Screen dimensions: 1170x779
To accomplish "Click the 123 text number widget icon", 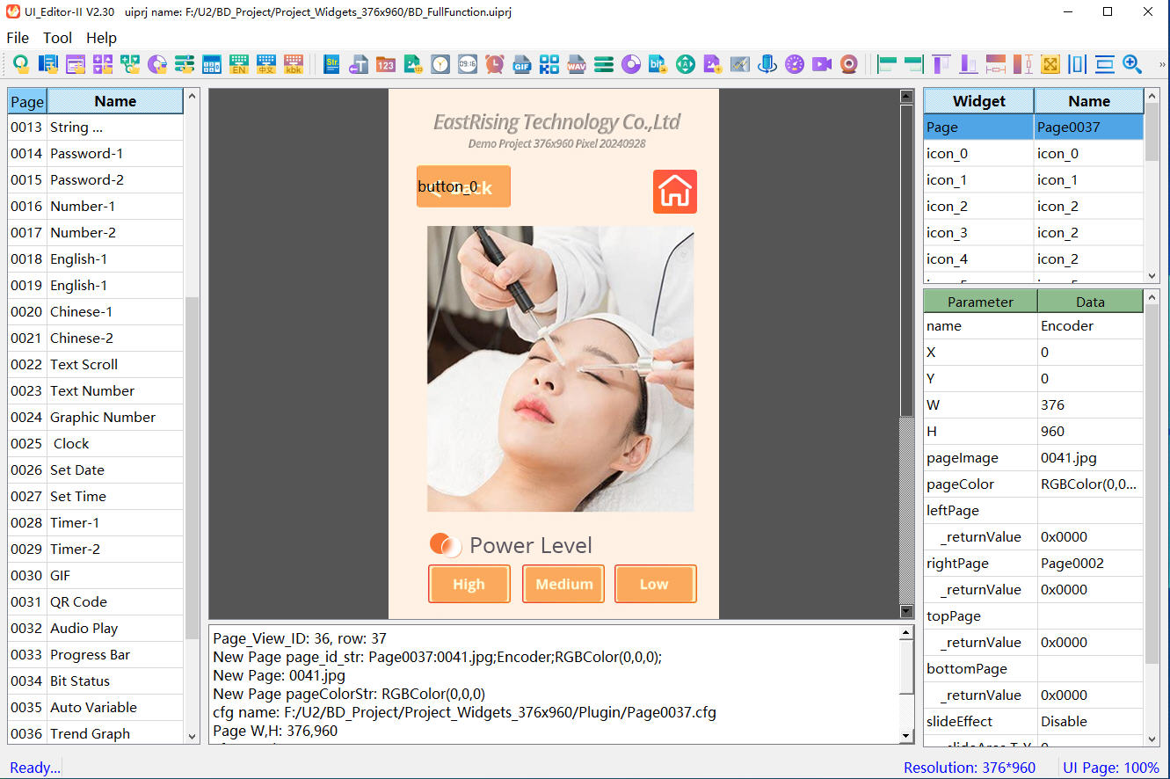I will (x=386, y=64).
